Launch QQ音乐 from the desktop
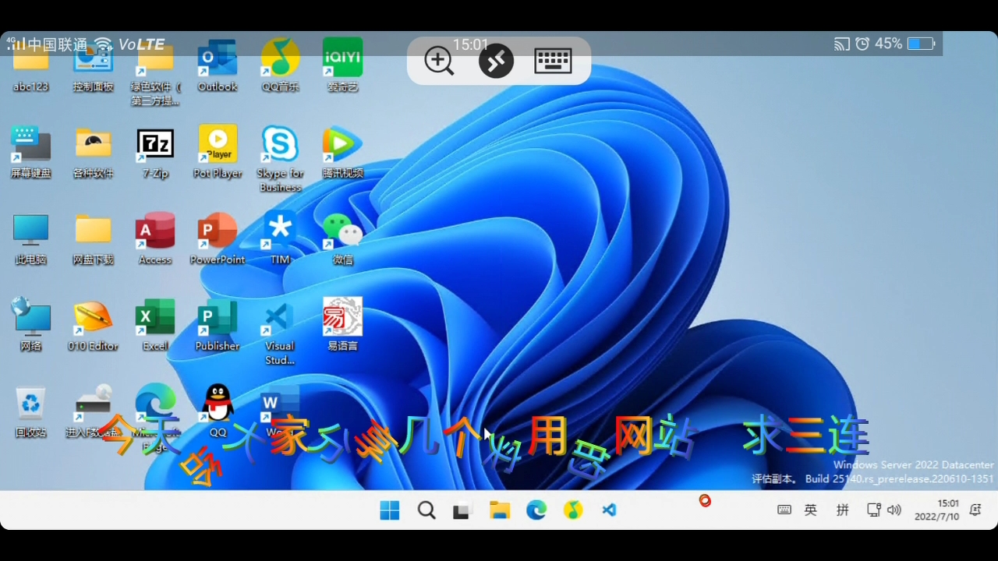The height and width of the screenshot is (561, 998). [x=280, y=65]
